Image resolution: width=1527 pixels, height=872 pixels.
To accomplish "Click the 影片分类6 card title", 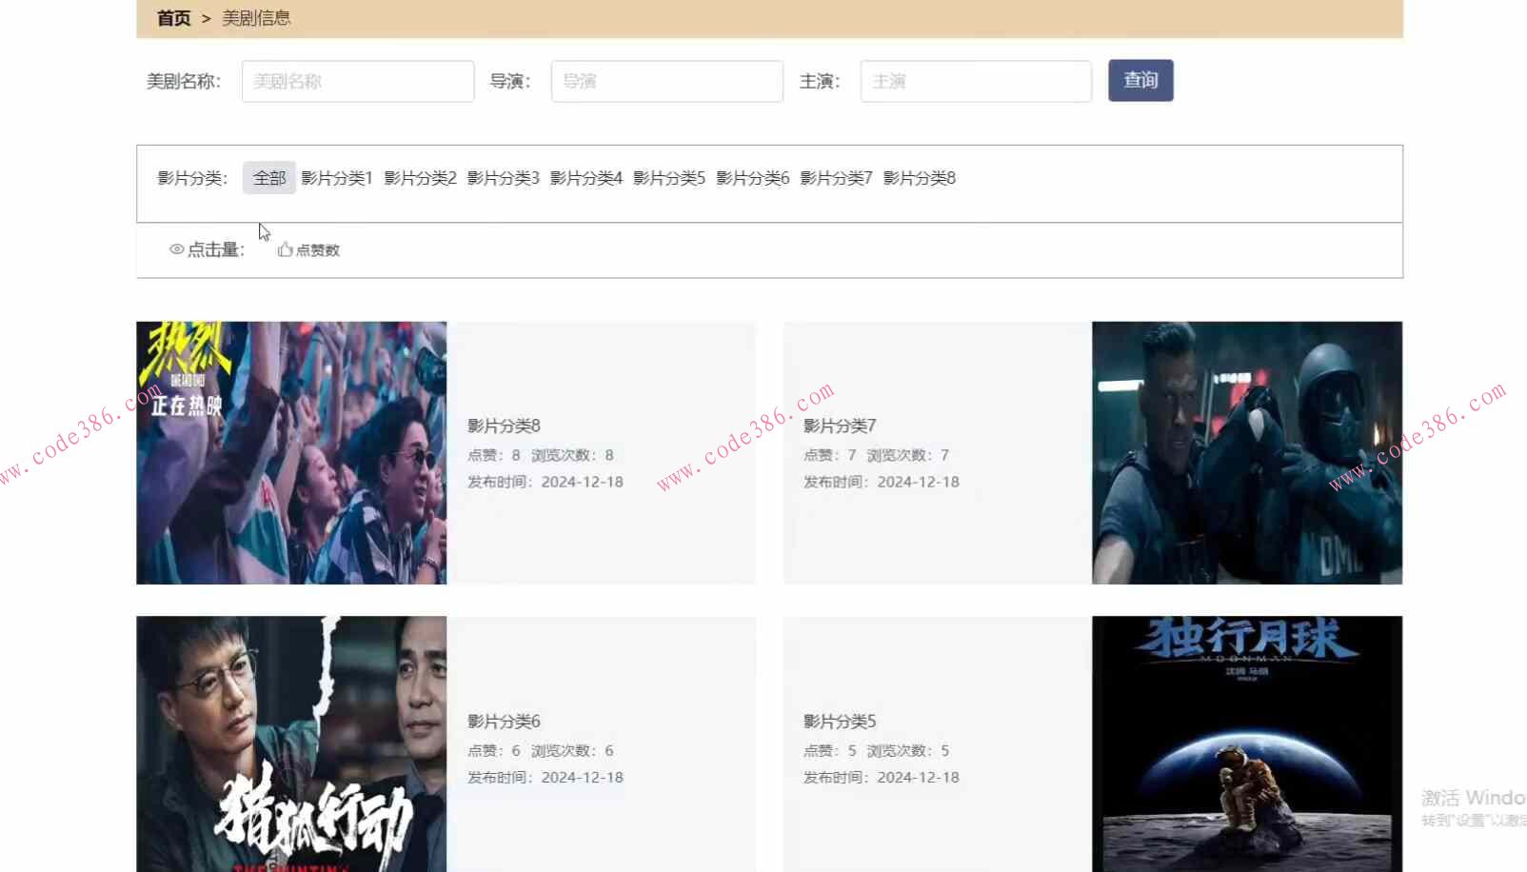I will [503, 721].
